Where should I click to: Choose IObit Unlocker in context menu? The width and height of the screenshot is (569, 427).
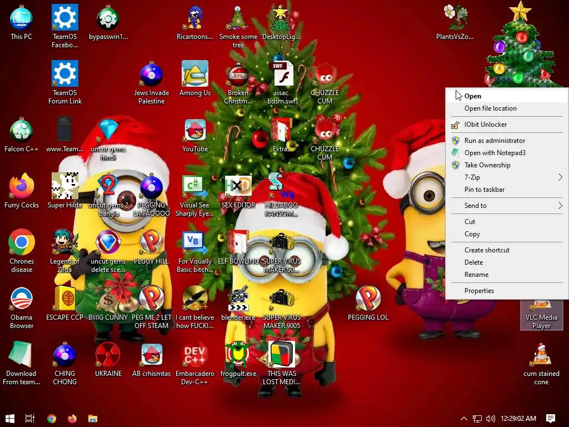click(x=507, y=124)
